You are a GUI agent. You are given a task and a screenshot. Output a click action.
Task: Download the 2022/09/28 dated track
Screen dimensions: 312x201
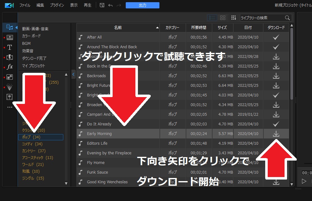click(x=276, y=57)
